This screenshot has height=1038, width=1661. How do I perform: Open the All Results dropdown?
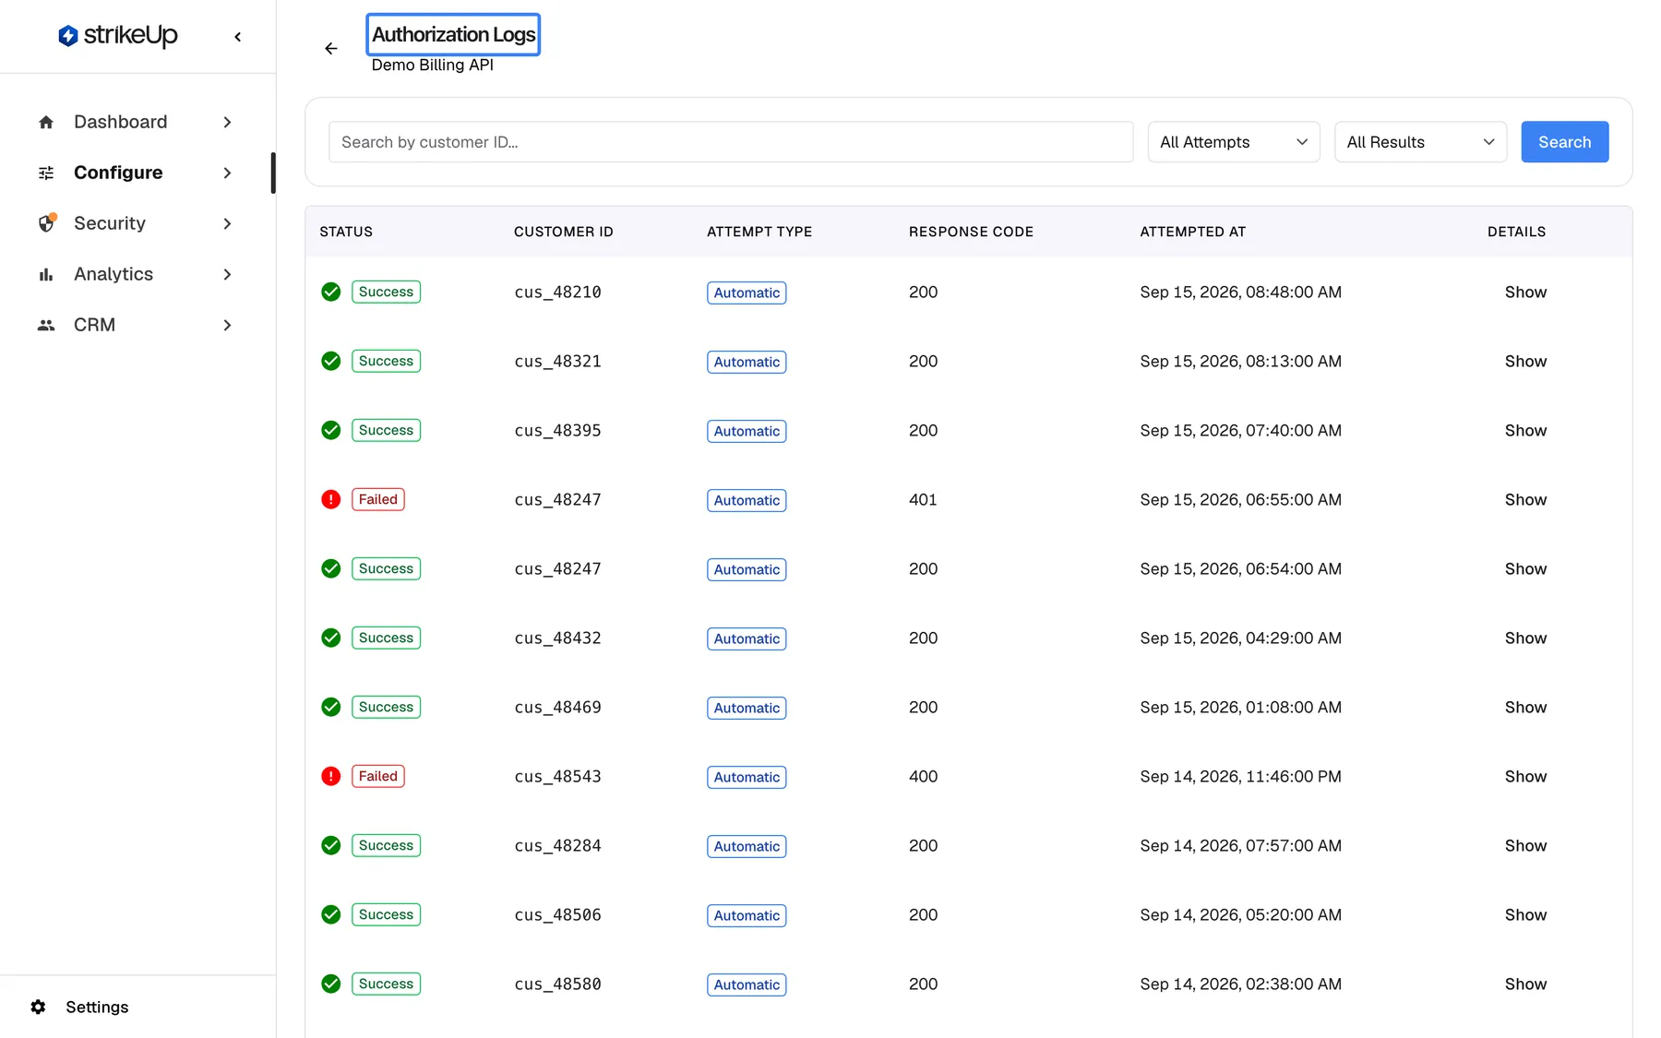coord(1420,142)
